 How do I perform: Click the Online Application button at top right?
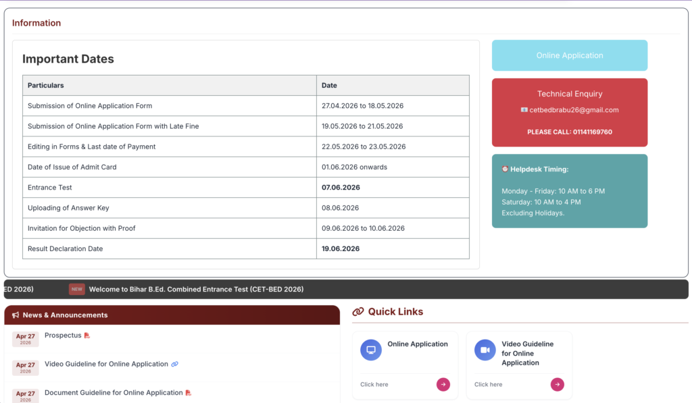569,55
